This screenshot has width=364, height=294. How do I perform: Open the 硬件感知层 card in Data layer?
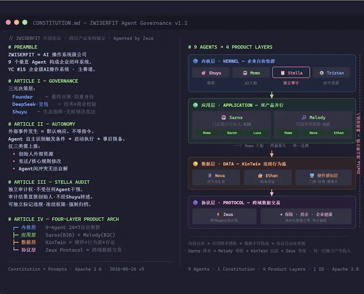click(324, 177)
